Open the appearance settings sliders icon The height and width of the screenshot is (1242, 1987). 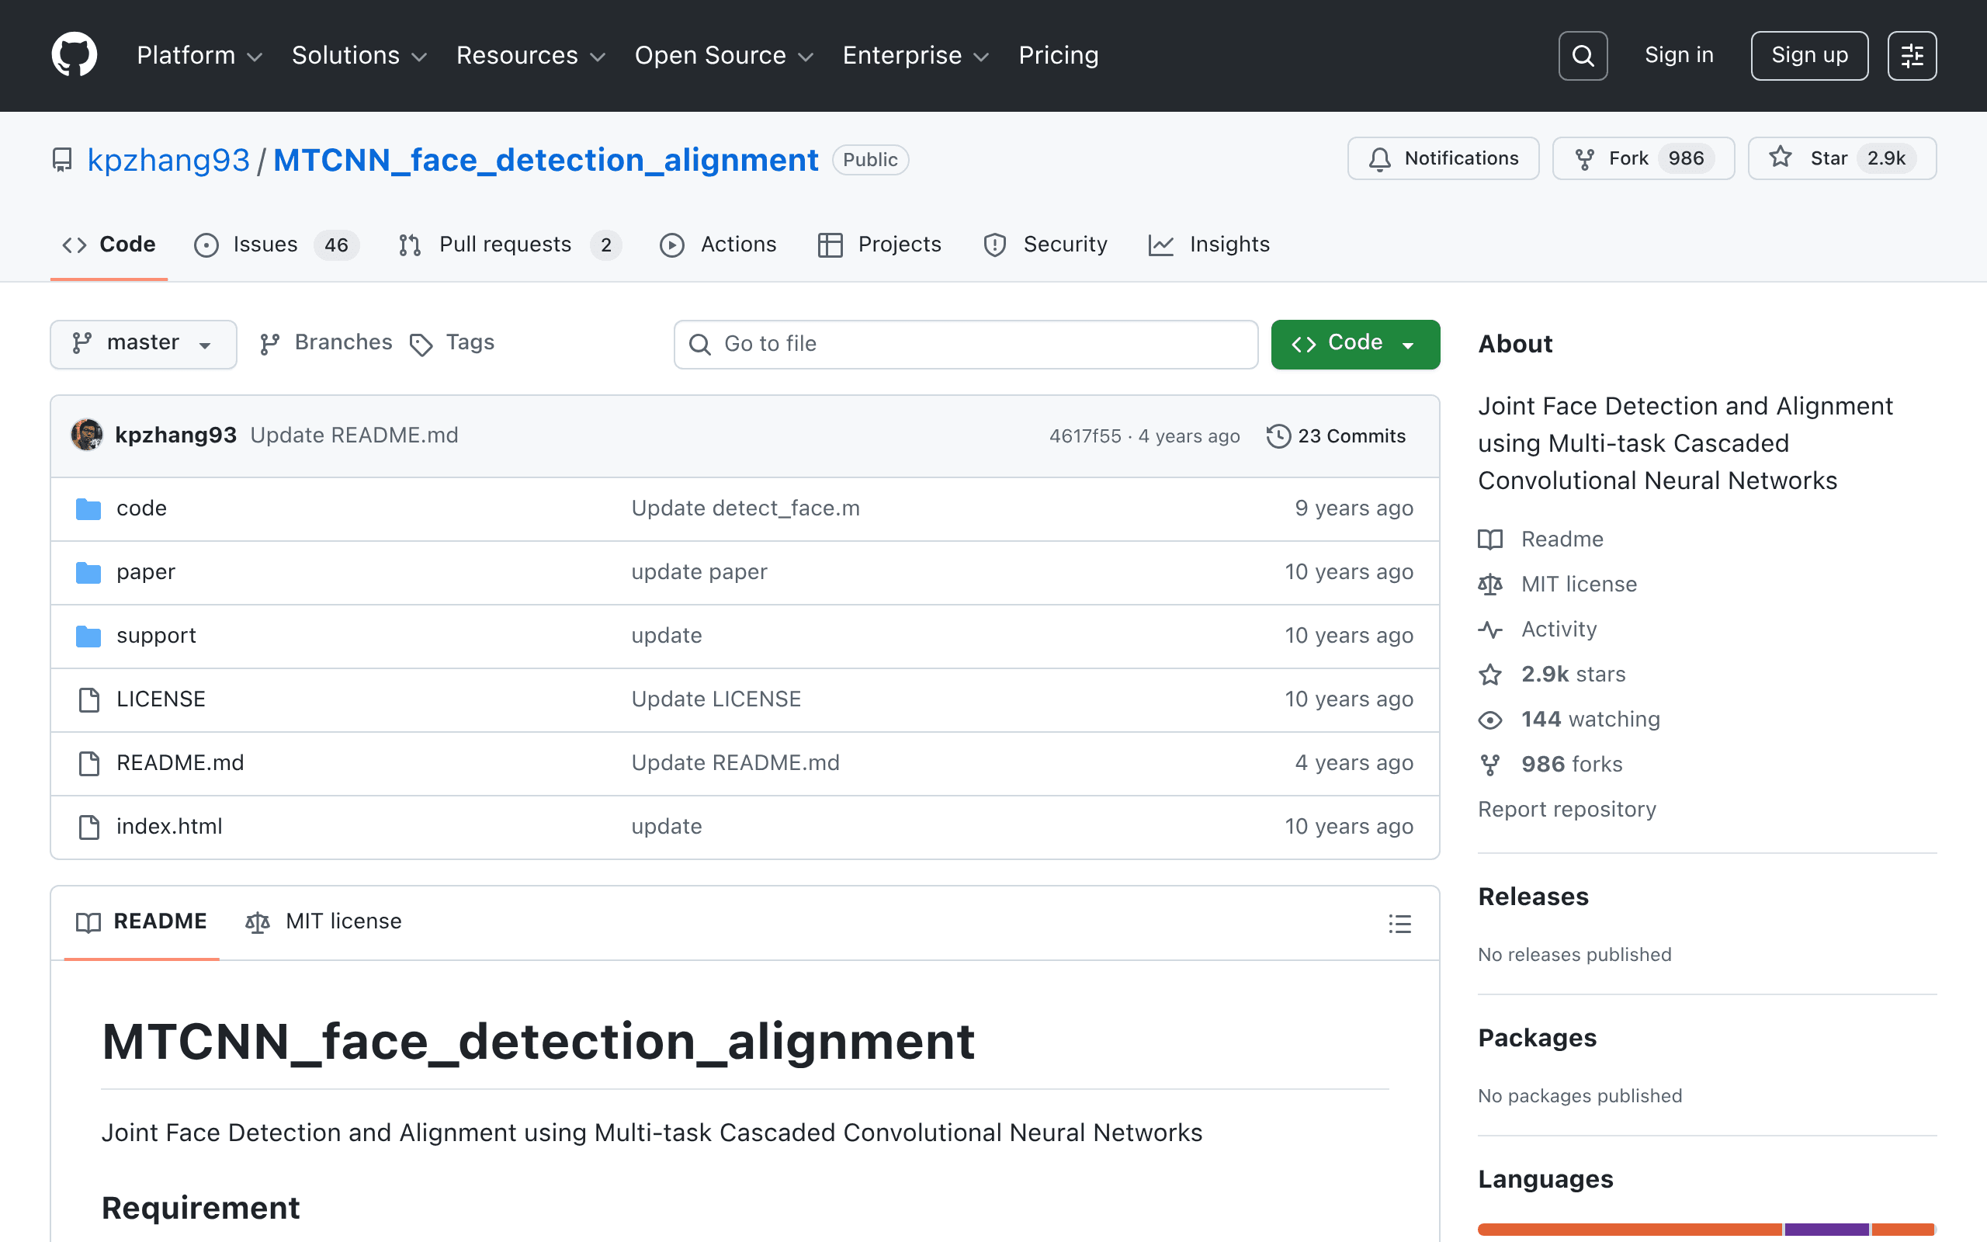pyautogui.click(x=1912, y=56)
